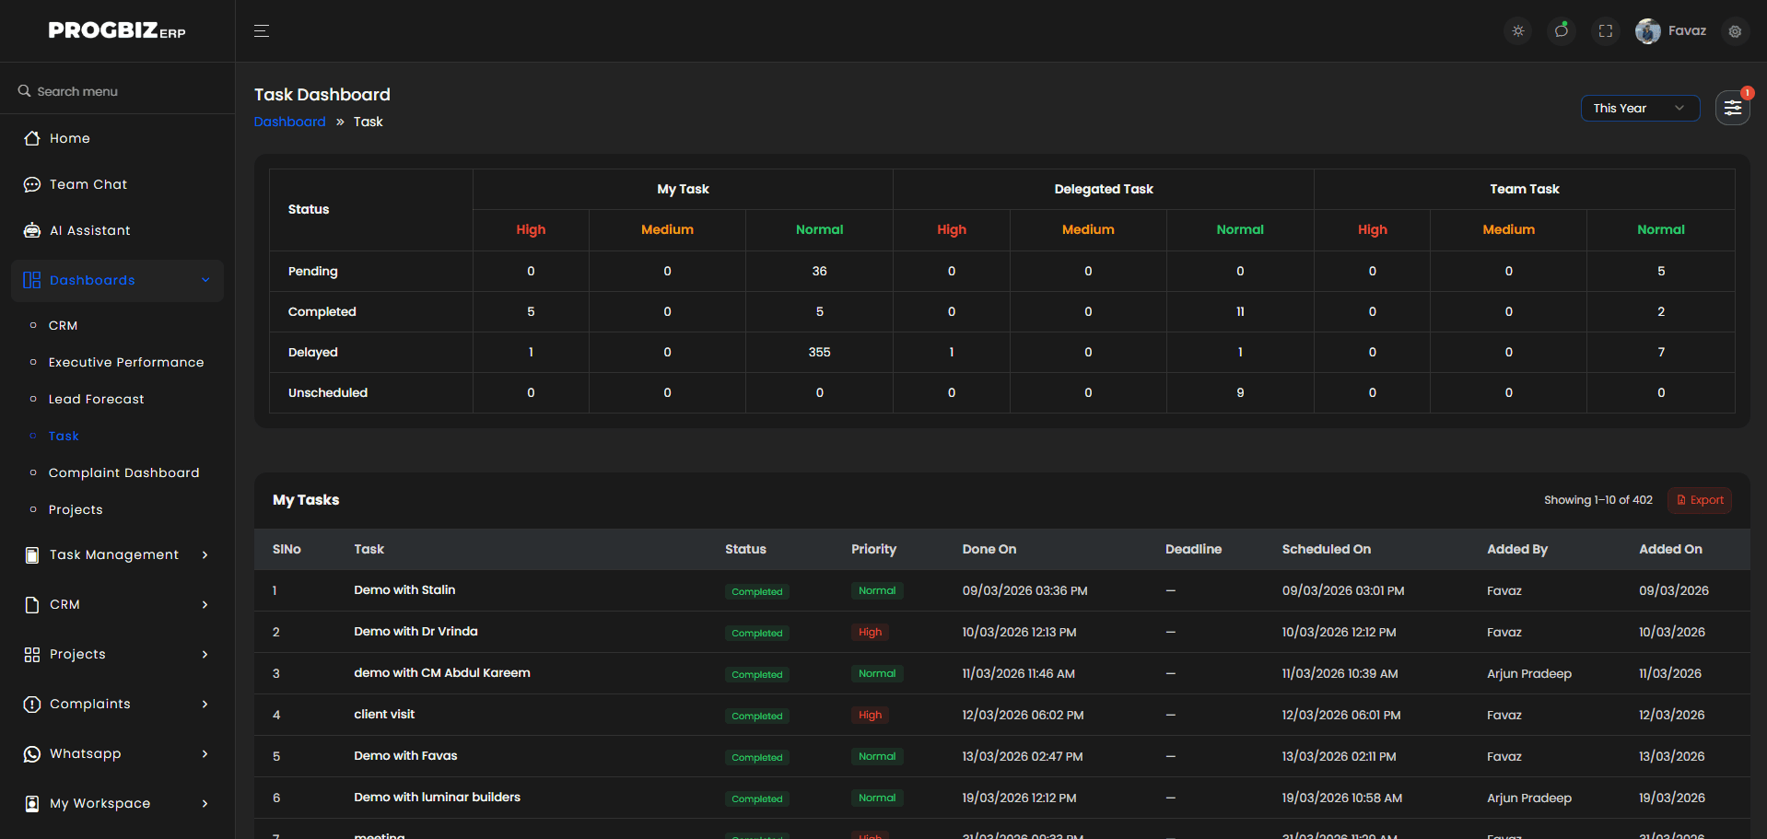Viewport: 1767px width, 839px height.
Task: Open task Demo with Favas
Action: click(405, 755)
